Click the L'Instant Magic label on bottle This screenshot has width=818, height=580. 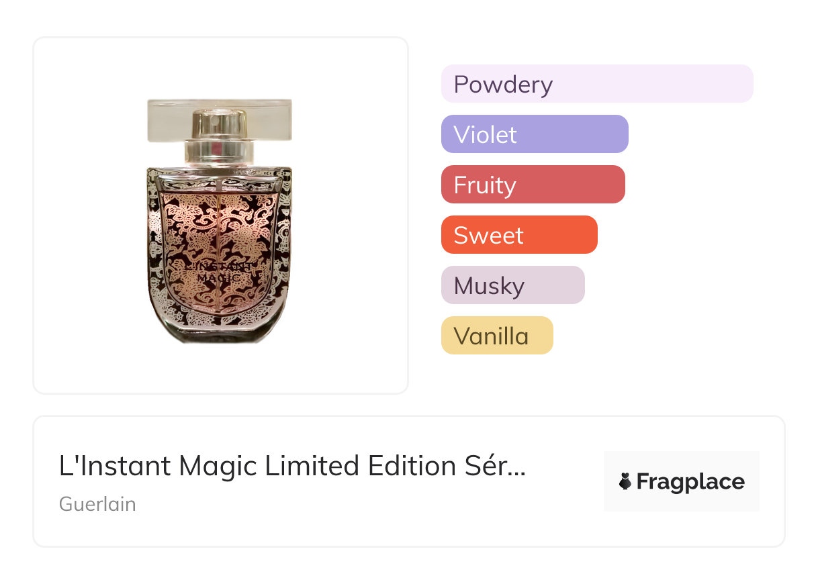[219, 271]
